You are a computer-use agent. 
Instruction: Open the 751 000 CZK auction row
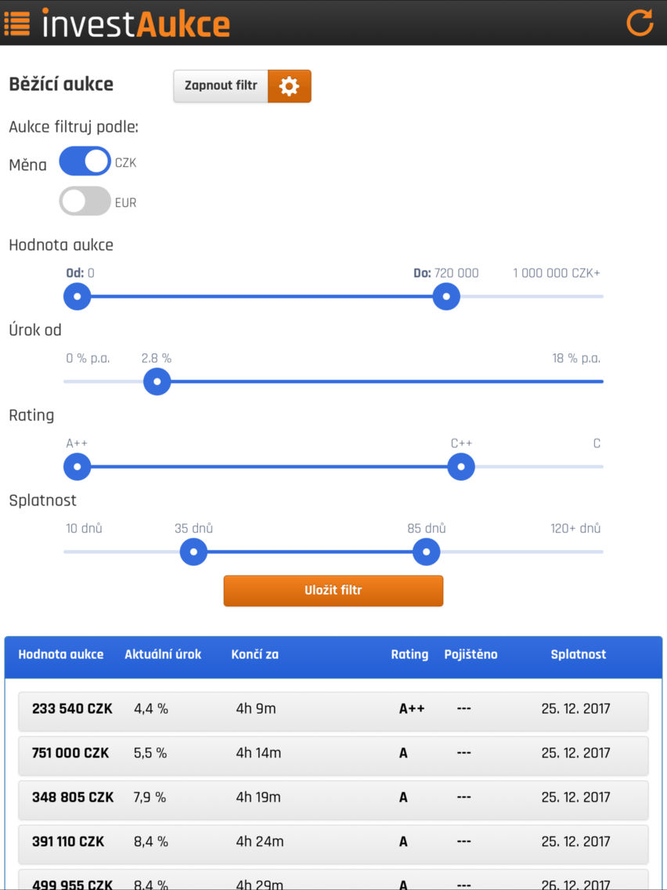pos(333,756)
